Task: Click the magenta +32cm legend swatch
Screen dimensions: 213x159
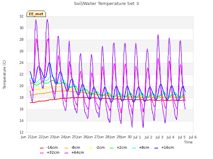Action: (42, 153)
